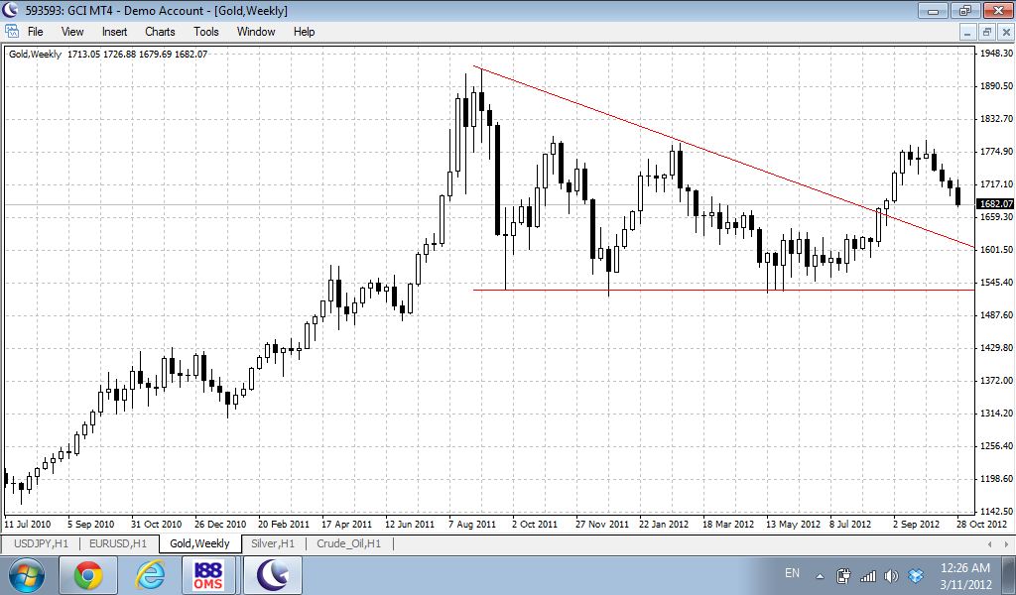Switch to the USDJPY,H1 chart tab
Image resolution: width=1016 pixels, height=595 pixels.
40,543
